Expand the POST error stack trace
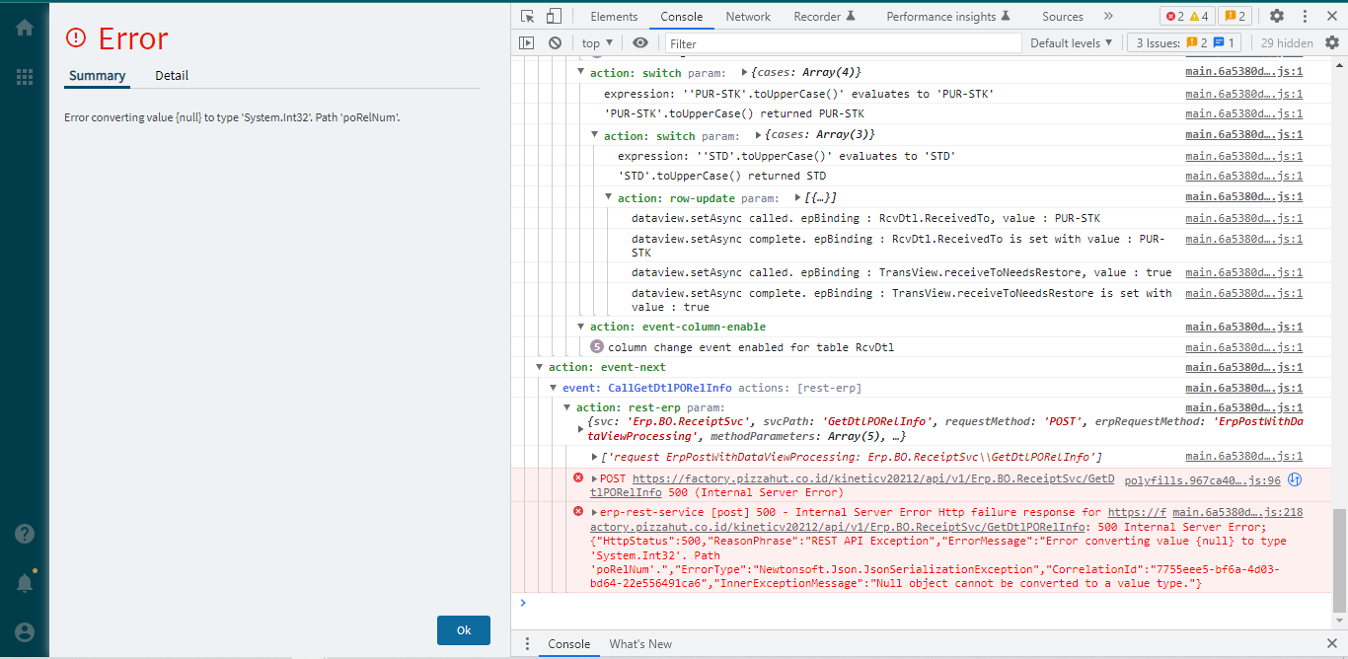Screen dimensions: 1348x659 pos(595,477)
